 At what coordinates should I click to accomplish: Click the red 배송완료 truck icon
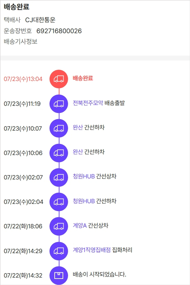click(59, 79)
